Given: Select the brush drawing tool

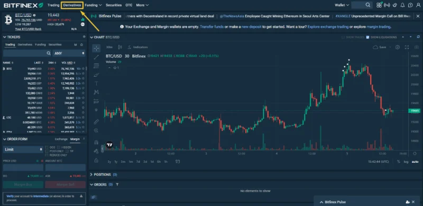Looking at the screenshot, I should tap(96, 74).
